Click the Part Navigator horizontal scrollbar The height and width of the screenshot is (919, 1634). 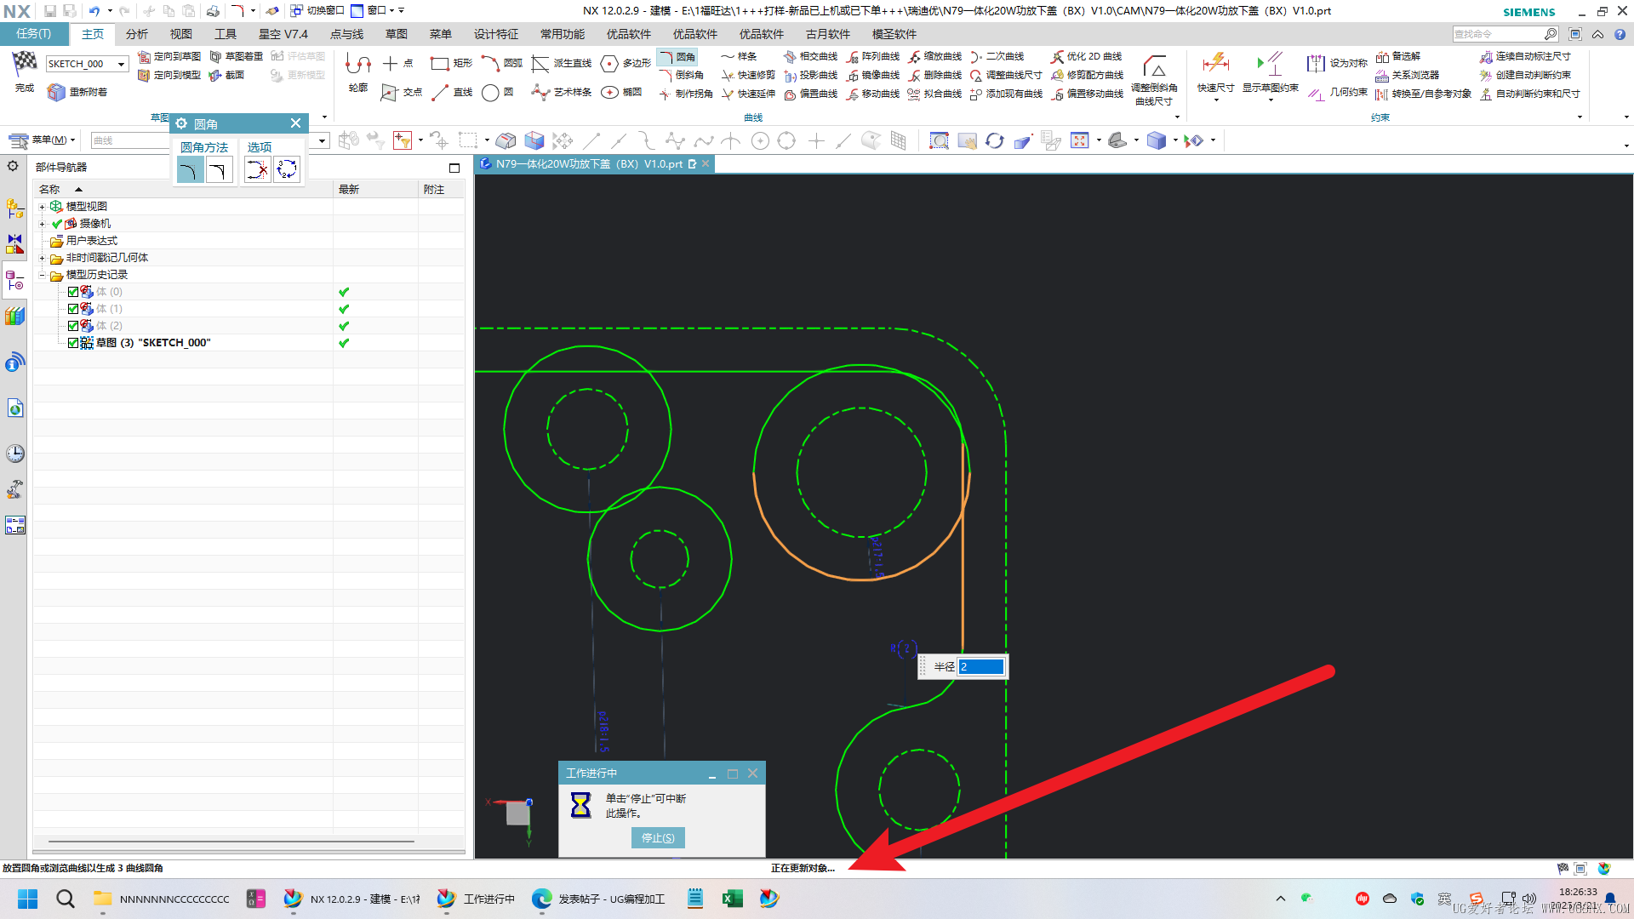[x=231, y=842]
